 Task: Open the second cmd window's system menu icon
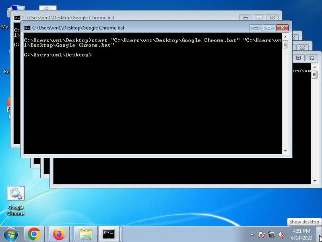(17, 18)
